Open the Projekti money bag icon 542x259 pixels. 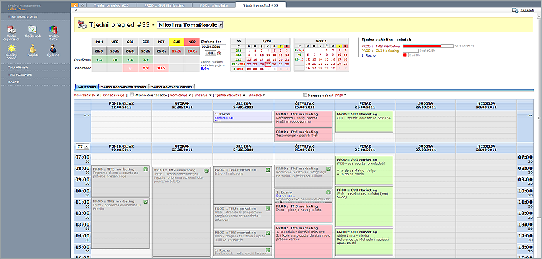pos(33,49)
